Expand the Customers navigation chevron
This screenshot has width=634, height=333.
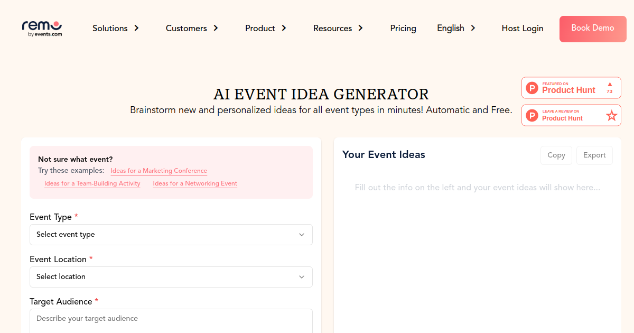[x=216, y=28]
